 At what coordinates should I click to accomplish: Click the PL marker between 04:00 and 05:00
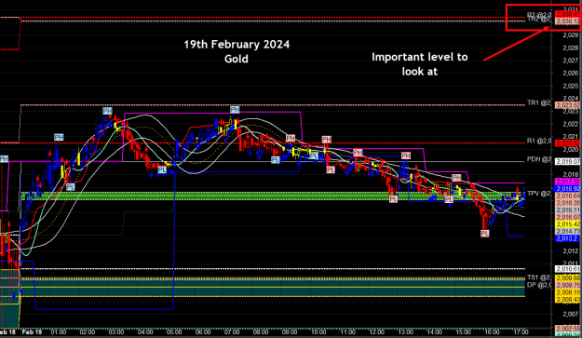click(x=162, y=169)
